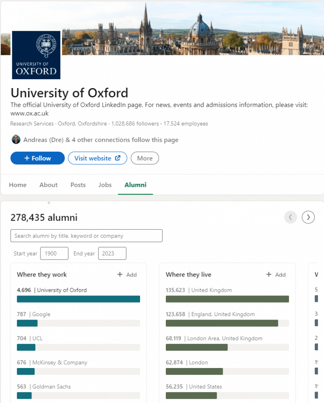Select the United Kingdom location bar
The width and height of the screenshot is (324, 403).
point(227,299)
